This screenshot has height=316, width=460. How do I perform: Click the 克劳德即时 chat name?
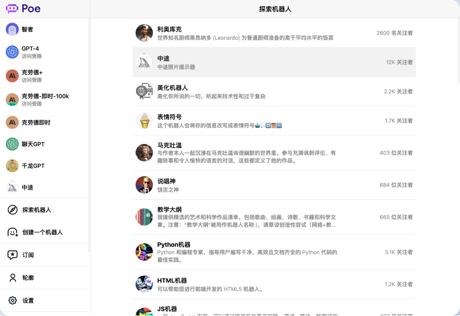click(x=36, y=123)
